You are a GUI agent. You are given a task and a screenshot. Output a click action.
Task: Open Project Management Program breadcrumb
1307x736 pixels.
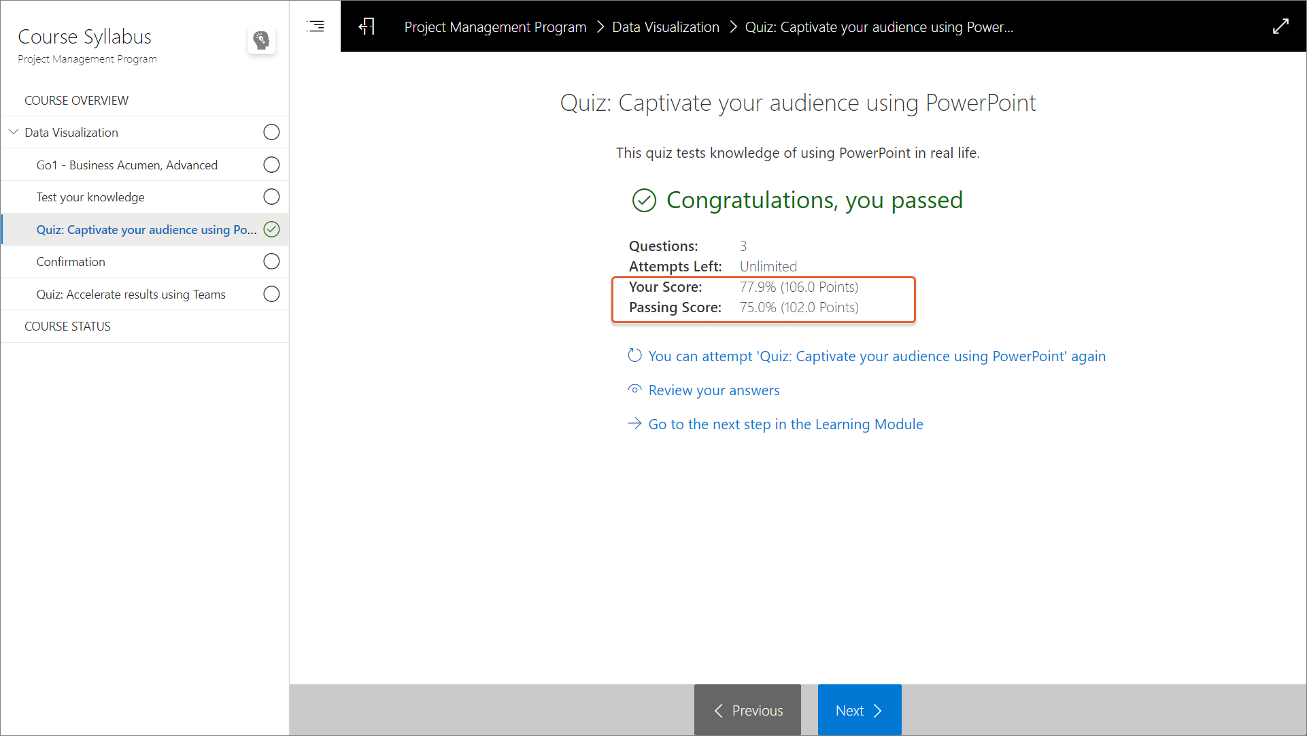(495, 27)
